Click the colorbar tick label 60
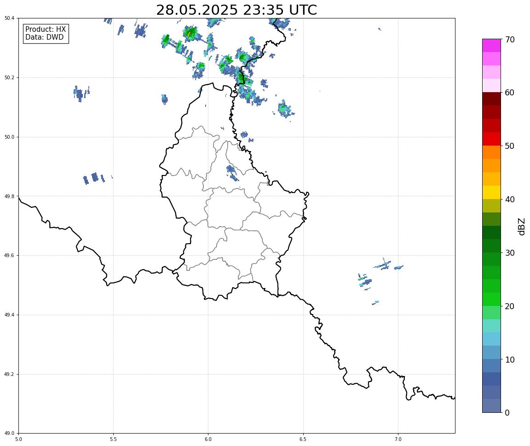Image resolution: width=530 pixels, height=446 pixels. tap(509, 93)
